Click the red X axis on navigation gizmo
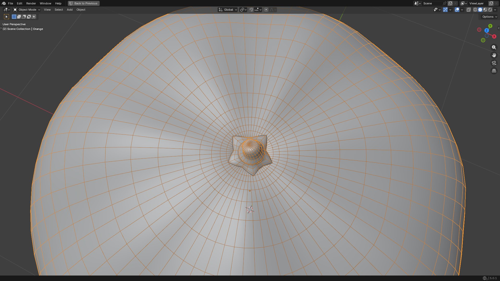 [494, 36]
